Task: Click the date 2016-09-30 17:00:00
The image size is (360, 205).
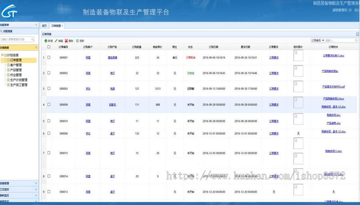Action: 246,89
